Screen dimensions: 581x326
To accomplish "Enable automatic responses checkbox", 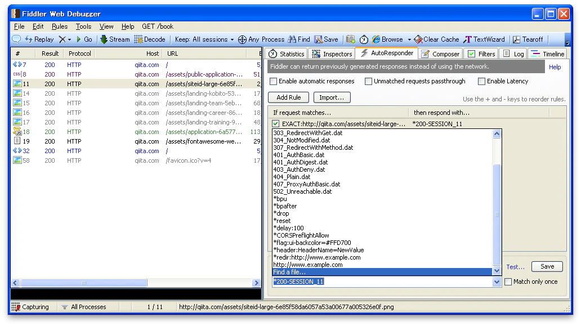I will point(274,81).
